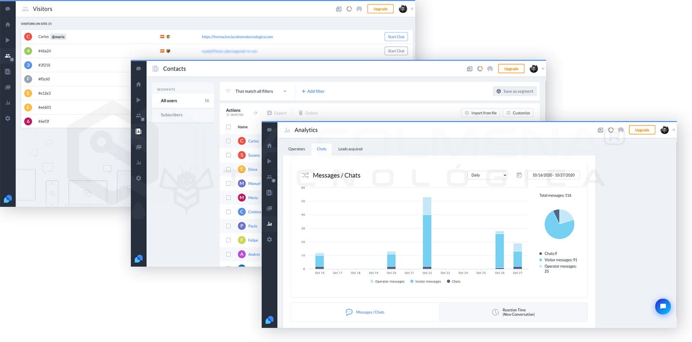This screenshot has width=692, height=342.
Task: Switch to Operators tab in Analytics
Action: 297,149
